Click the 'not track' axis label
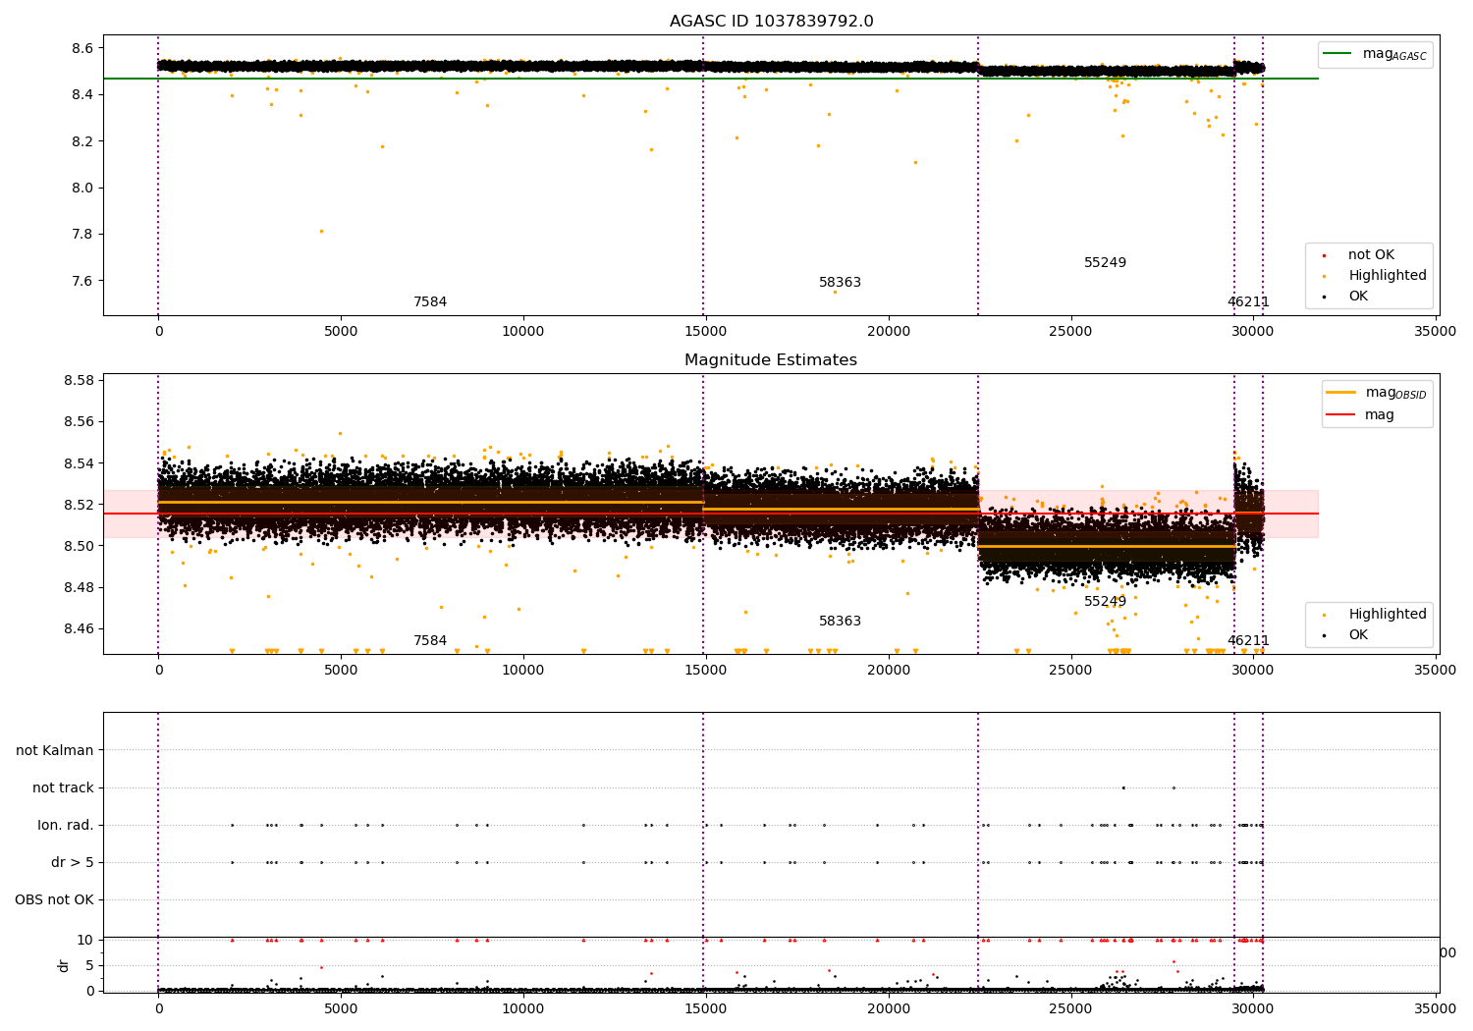1473x1031 pixels. tap(63, 788)
